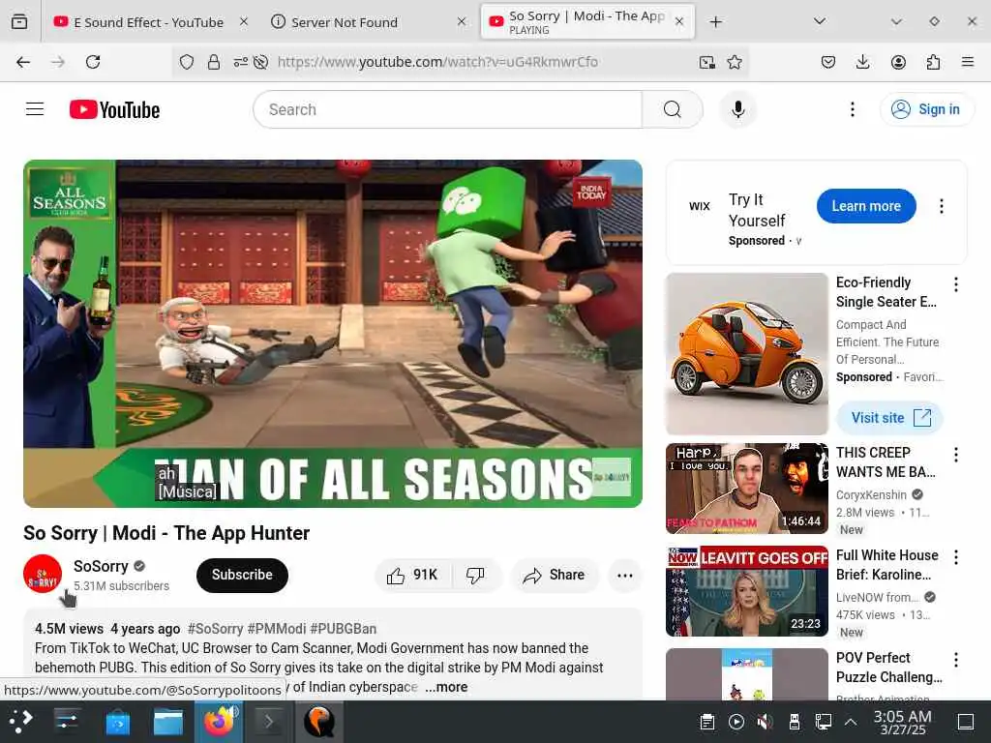This screenshot has height=743, width=991.
Task: Open options for POV Perfect Puzzle video
Action: [x=956, y=660]
